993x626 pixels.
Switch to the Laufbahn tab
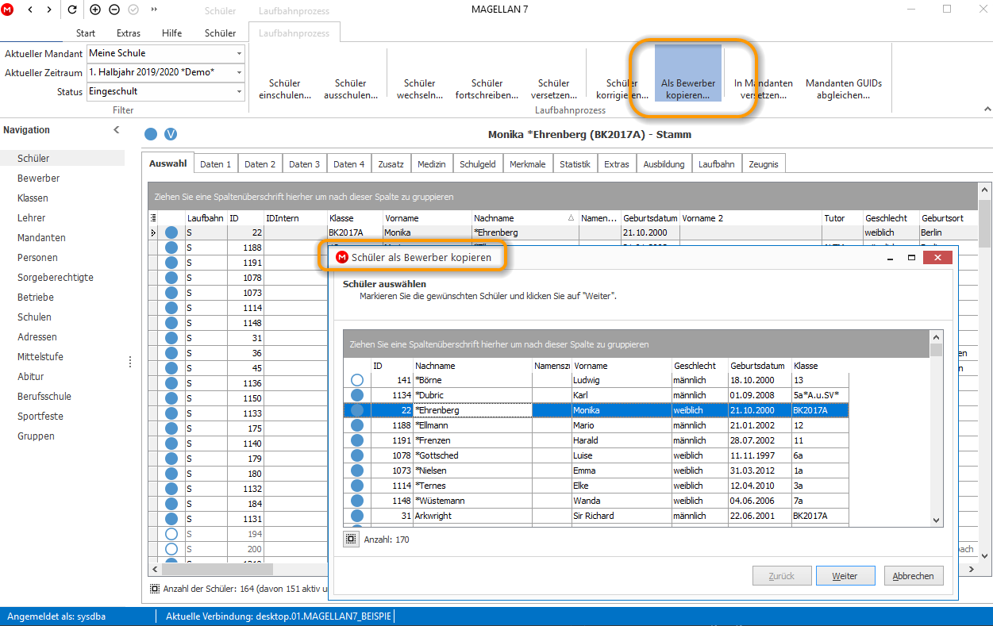point(716,164)
